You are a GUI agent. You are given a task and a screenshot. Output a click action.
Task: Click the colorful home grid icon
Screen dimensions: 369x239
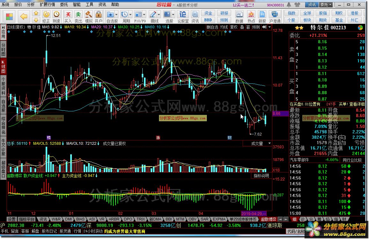click(x=9, y=17)
